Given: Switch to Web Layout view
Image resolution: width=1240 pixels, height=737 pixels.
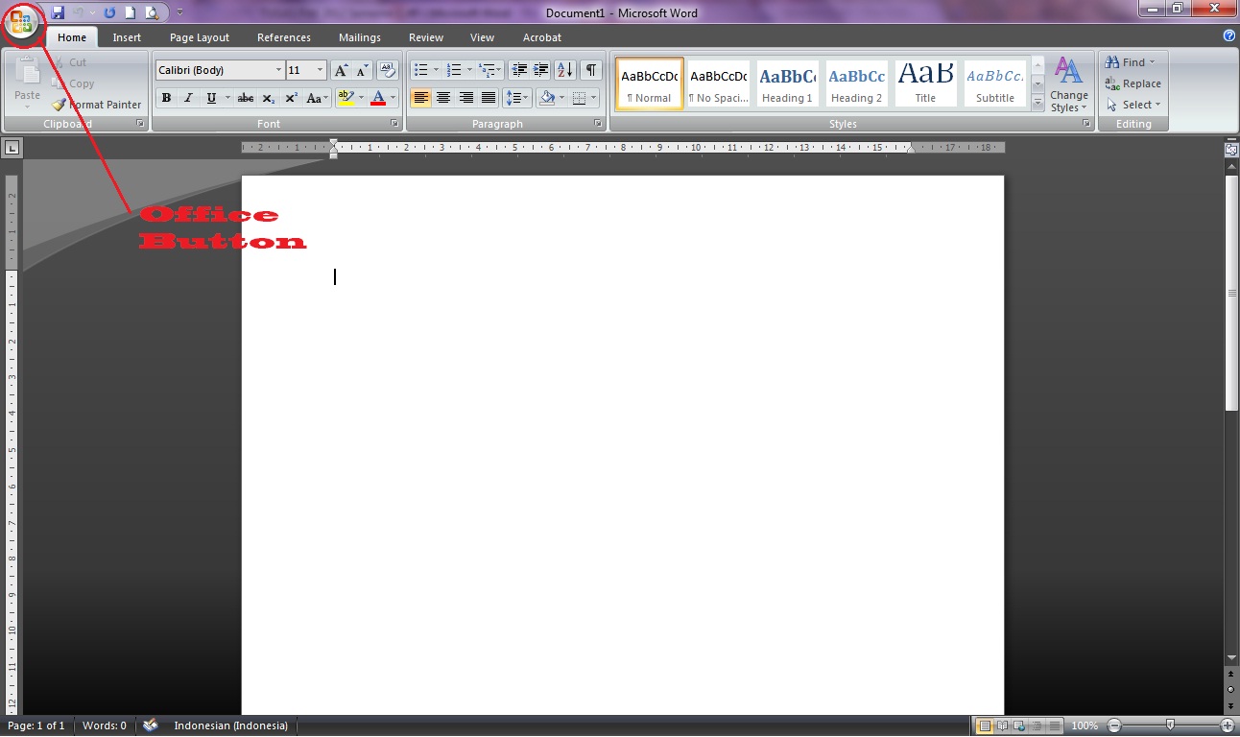Looking at the screenshot, I should pyautogui.click(x=1019, y=725).
